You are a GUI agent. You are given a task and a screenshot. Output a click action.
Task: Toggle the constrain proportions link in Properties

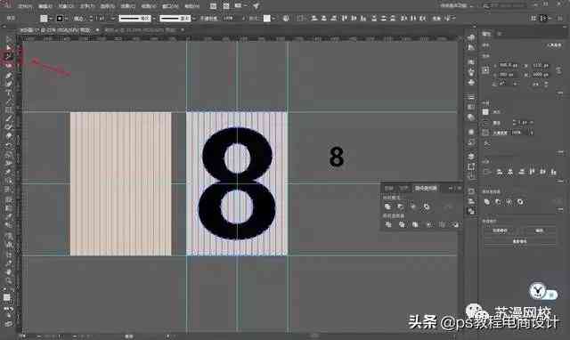pyautogui.click(x=559, y=70)
